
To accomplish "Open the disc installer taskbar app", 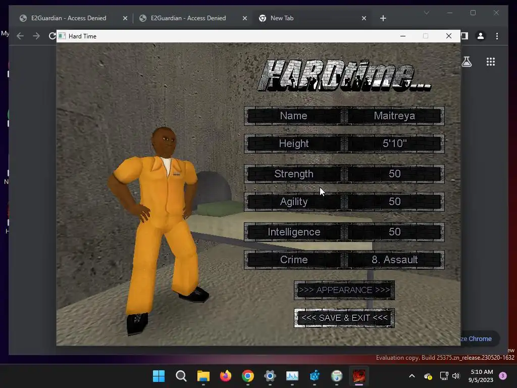I will tap(337, 376).
